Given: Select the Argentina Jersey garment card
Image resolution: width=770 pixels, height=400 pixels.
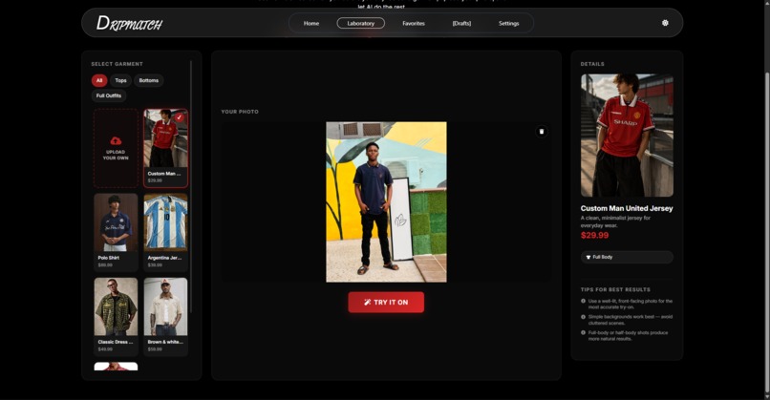Looking at the screenshot, I should (165, 232).
